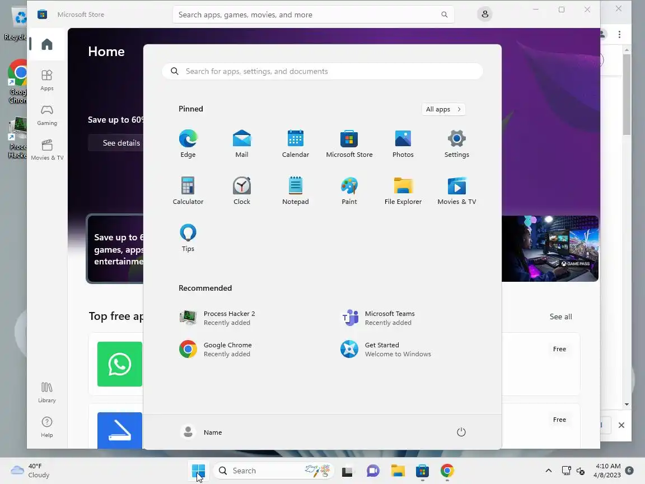Image resolution: width=645 pixels, height=484 pixels.
Task: Open the Clock app
Action: [242, 190]
